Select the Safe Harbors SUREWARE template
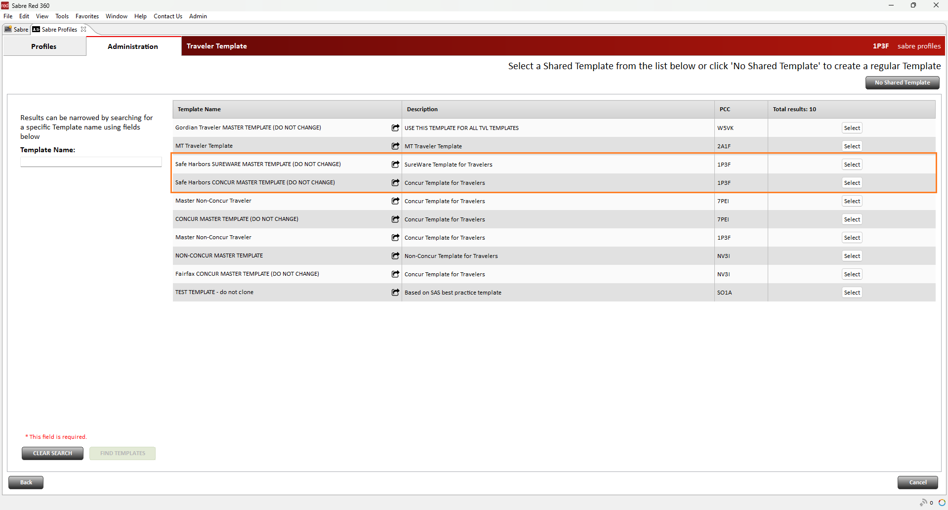948x510 pixels. click(x=852, y=165)
